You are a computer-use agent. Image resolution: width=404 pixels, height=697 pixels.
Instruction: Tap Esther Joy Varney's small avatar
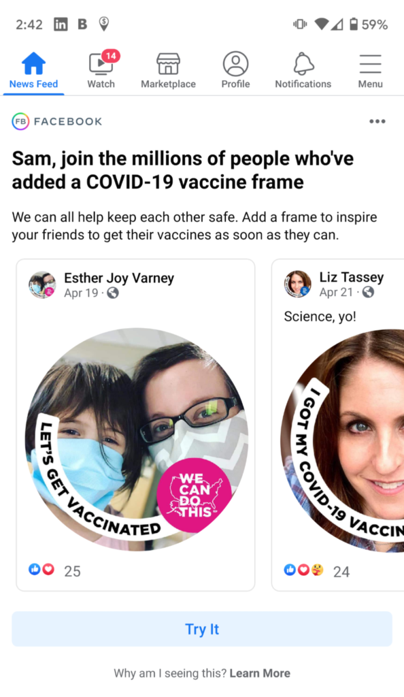click(x=43, y=285)
